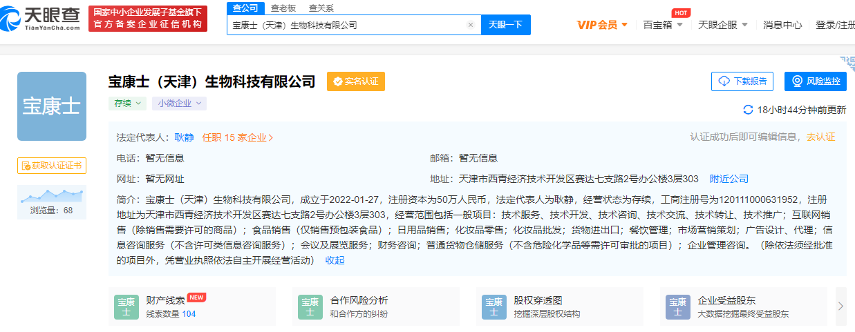This screenshot has width=855, height=332.
Task: Open 任职 15 家企业 link
Action: (x=238, y=137)
